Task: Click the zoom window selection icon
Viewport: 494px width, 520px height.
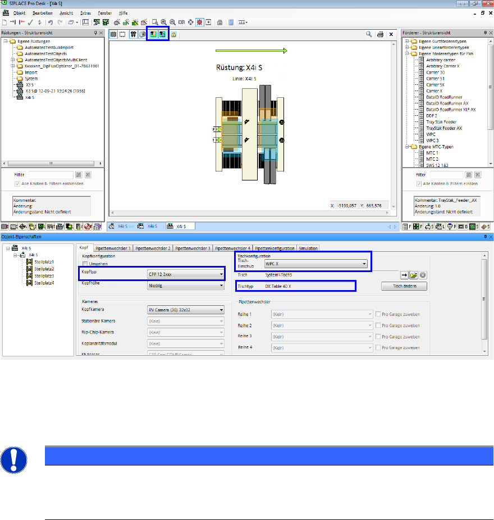Action: 154,22
